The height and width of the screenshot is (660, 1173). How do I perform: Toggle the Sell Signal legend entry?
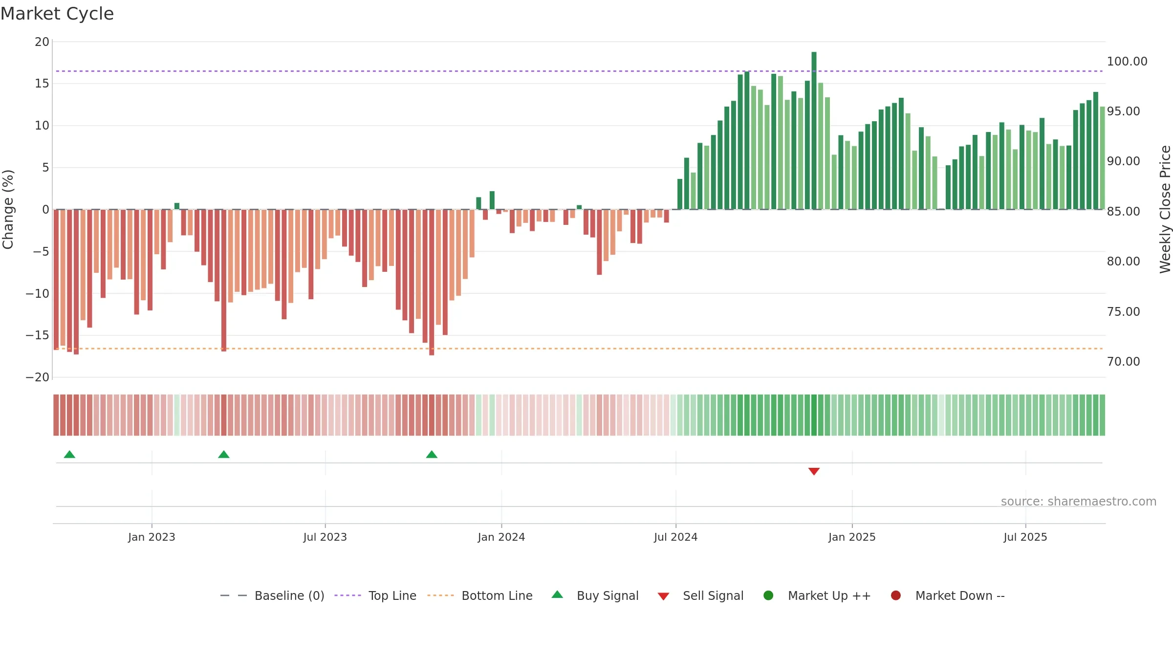click(700, 595)
